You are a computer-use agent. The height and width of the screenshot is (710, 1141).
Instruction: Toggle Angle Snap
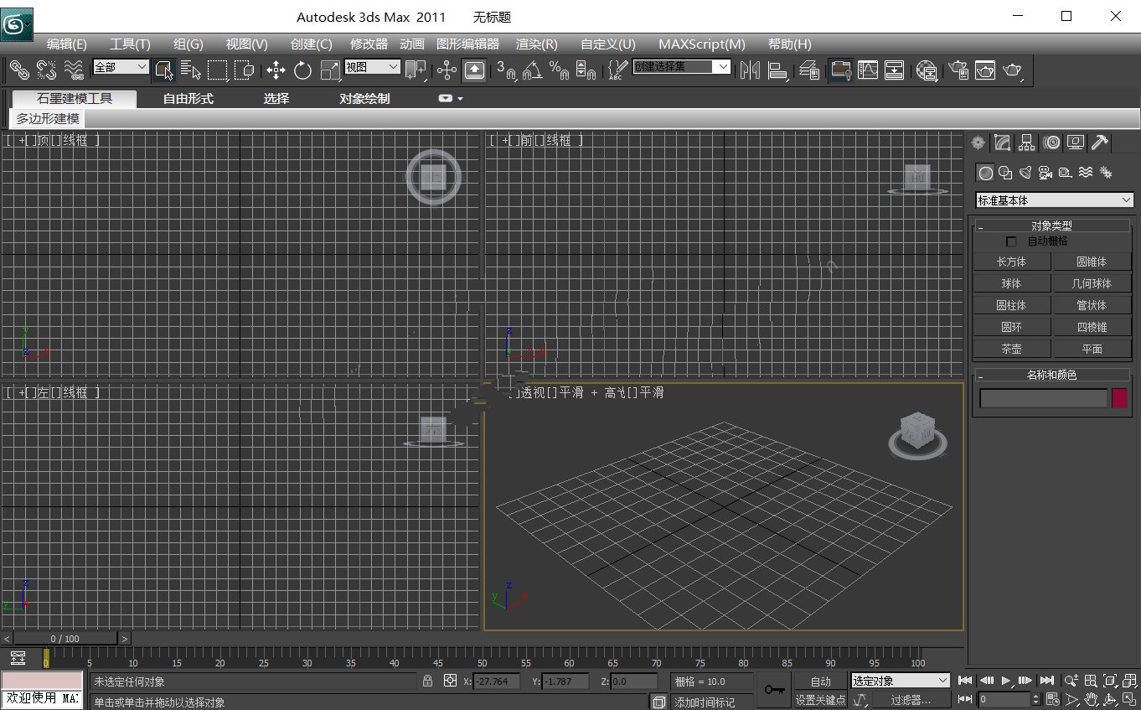click(x=532, y=70)
